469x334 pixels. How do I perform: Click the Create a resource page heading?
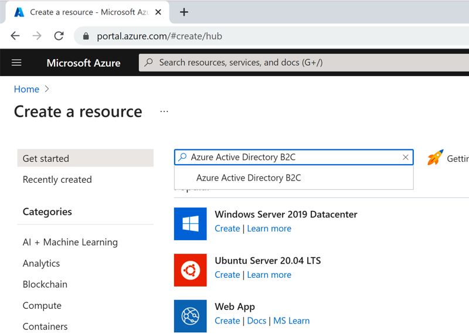78,111
